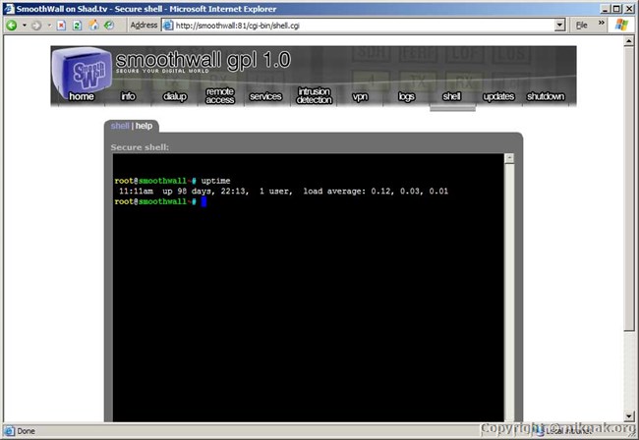The width and height of the screenshot is (639, 440).
Task: Click the browser Forward arrow icon
Action: [36, 26]
